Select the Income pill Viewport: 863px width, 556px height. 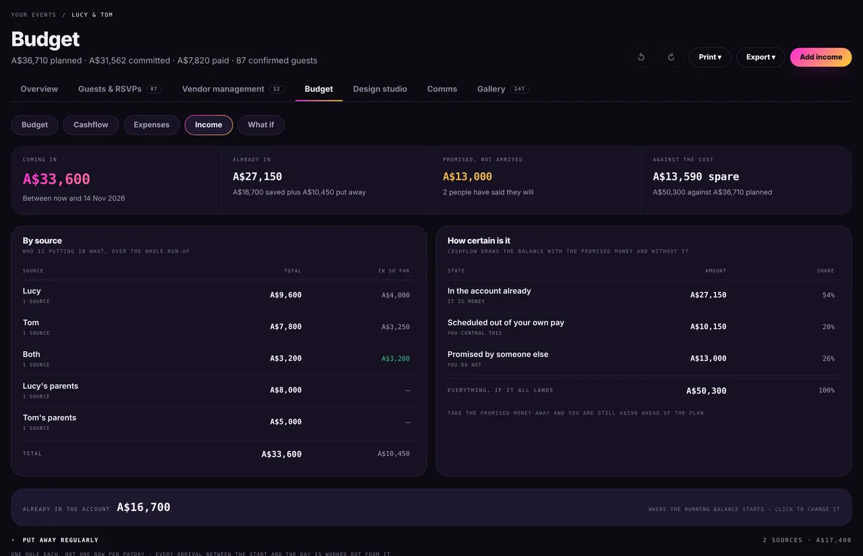(x=208, y=125)
